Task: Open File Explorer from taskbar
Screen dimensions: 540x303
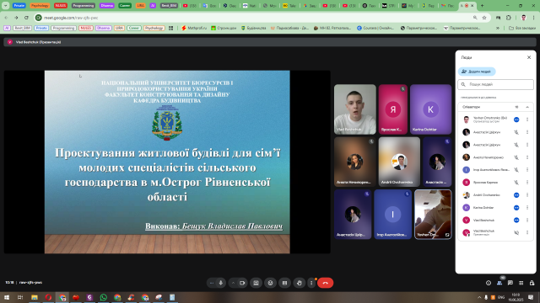Action: 34,297
